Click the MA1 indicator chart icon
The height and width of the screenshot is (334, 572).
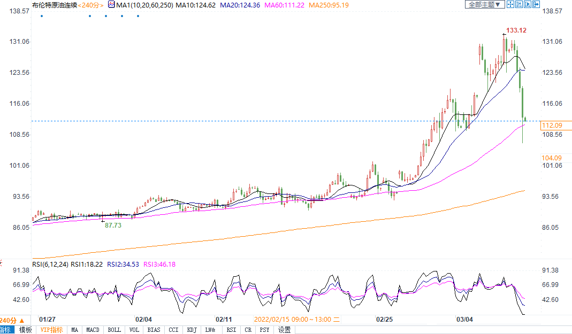point(111,5)
